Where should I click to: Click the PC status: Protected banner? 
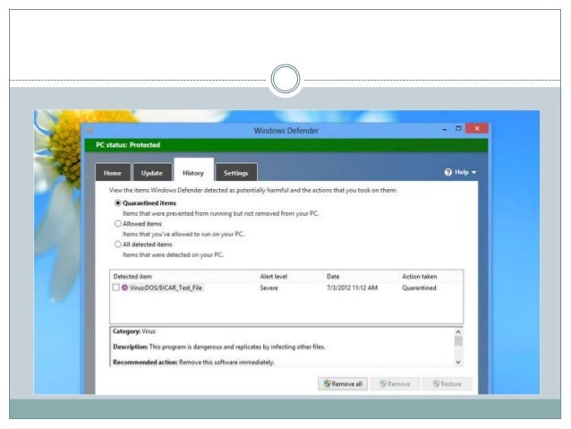tap(286, 145)
